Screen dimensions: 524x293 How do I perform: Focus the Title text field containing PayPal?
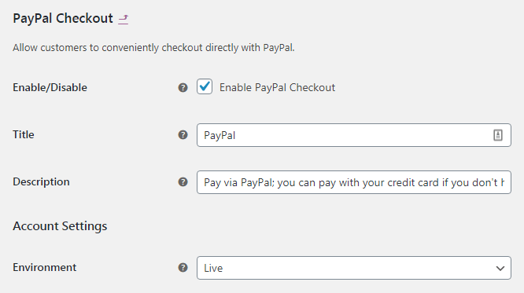[x=354, y=135]
